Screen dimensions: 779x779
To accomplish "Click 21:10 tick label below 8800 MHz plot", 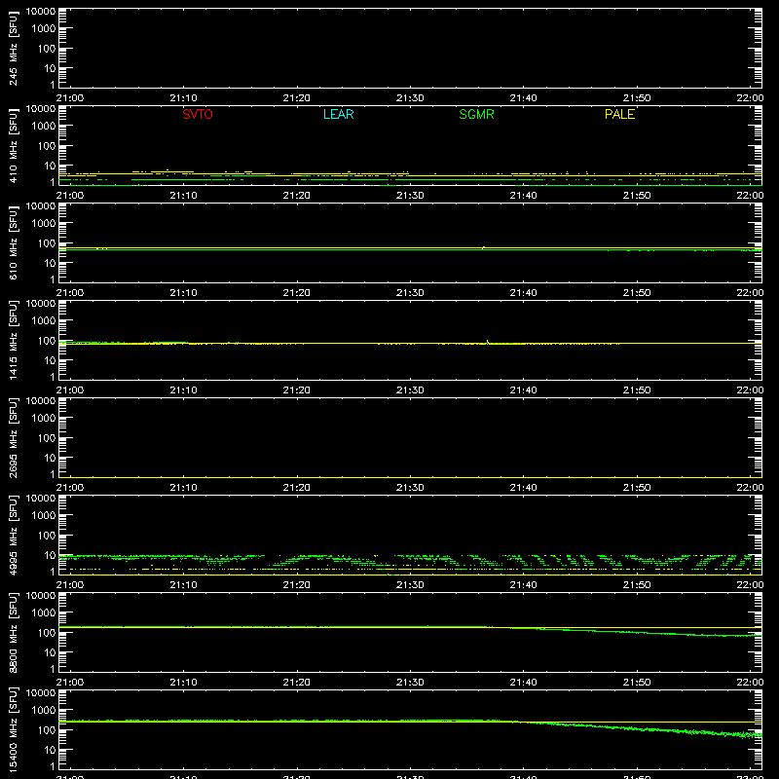I will pos(183,683).
